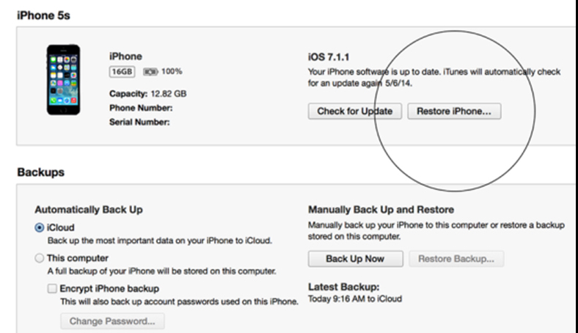The width and height of the screenshot is (578, 333).
Task: Click the Manually Back Up and Restore heading
Action: [x=381, y=209]
